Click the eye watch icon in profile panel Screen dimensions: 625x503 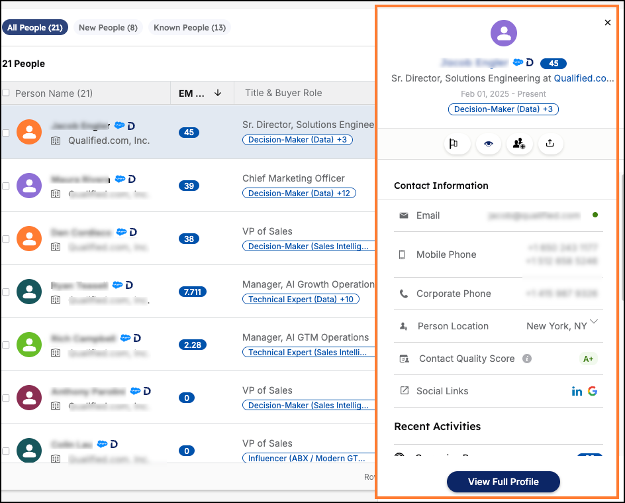click(488, 144)
